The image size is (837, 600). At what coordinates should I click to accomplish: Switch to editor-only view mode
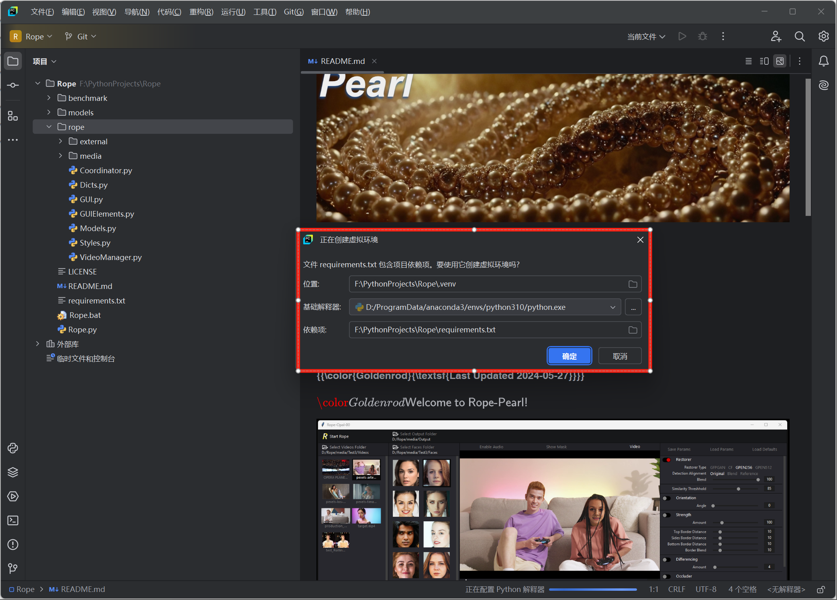(x=749, y=61)
